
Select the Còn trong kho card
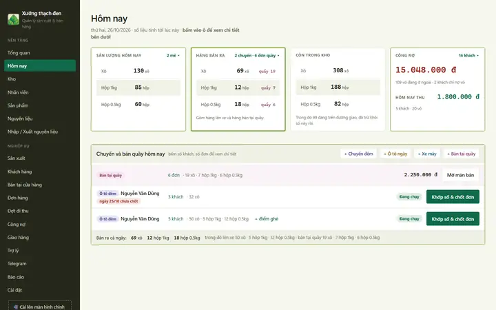pos(338,90)
